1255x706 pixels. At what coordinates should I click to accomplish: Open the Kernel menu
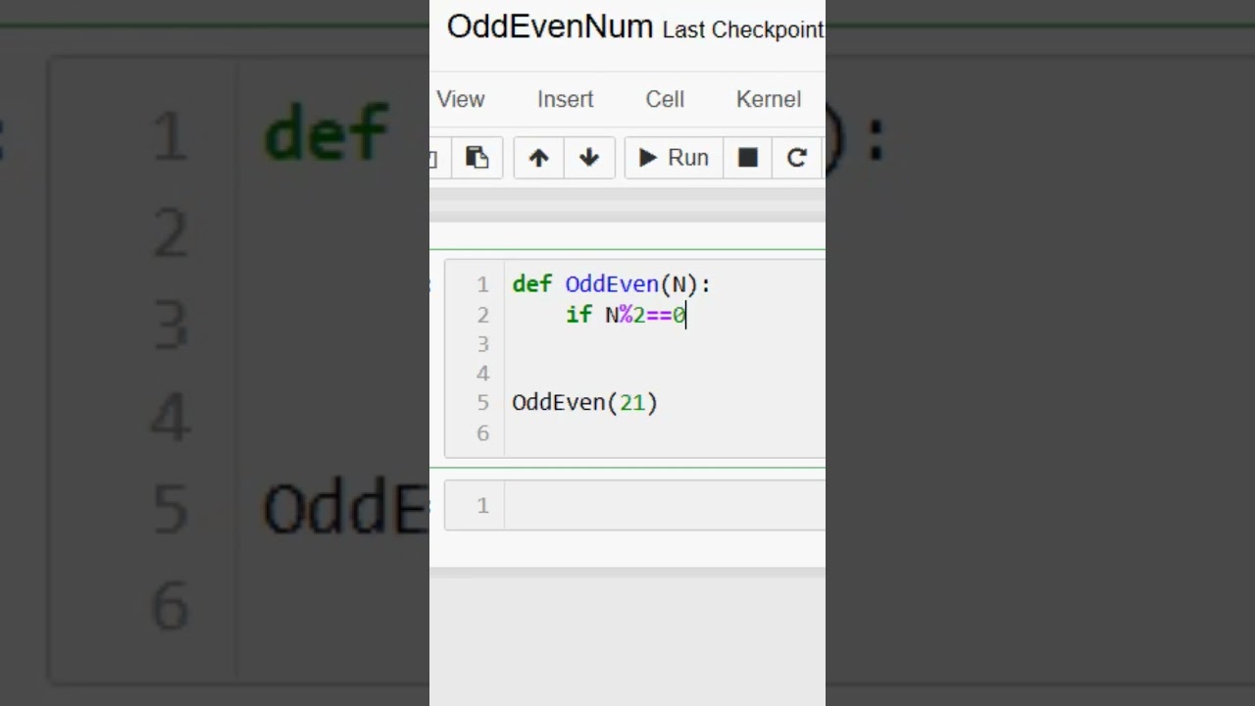pos(769,99)
